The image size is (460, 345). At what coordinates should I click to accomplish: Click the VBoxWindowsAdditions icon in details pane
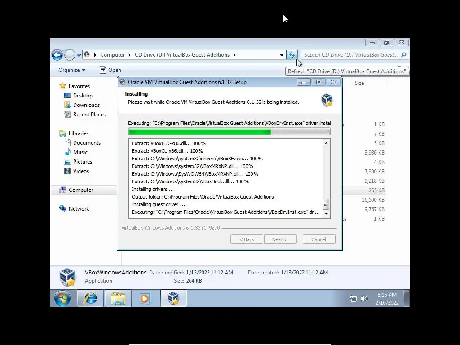click(67, 277)
